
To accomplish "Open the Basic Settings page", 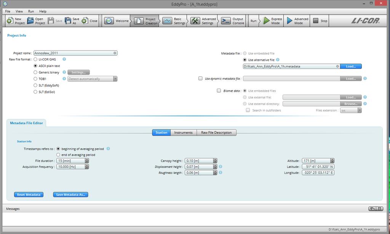I will click(173, 21).
